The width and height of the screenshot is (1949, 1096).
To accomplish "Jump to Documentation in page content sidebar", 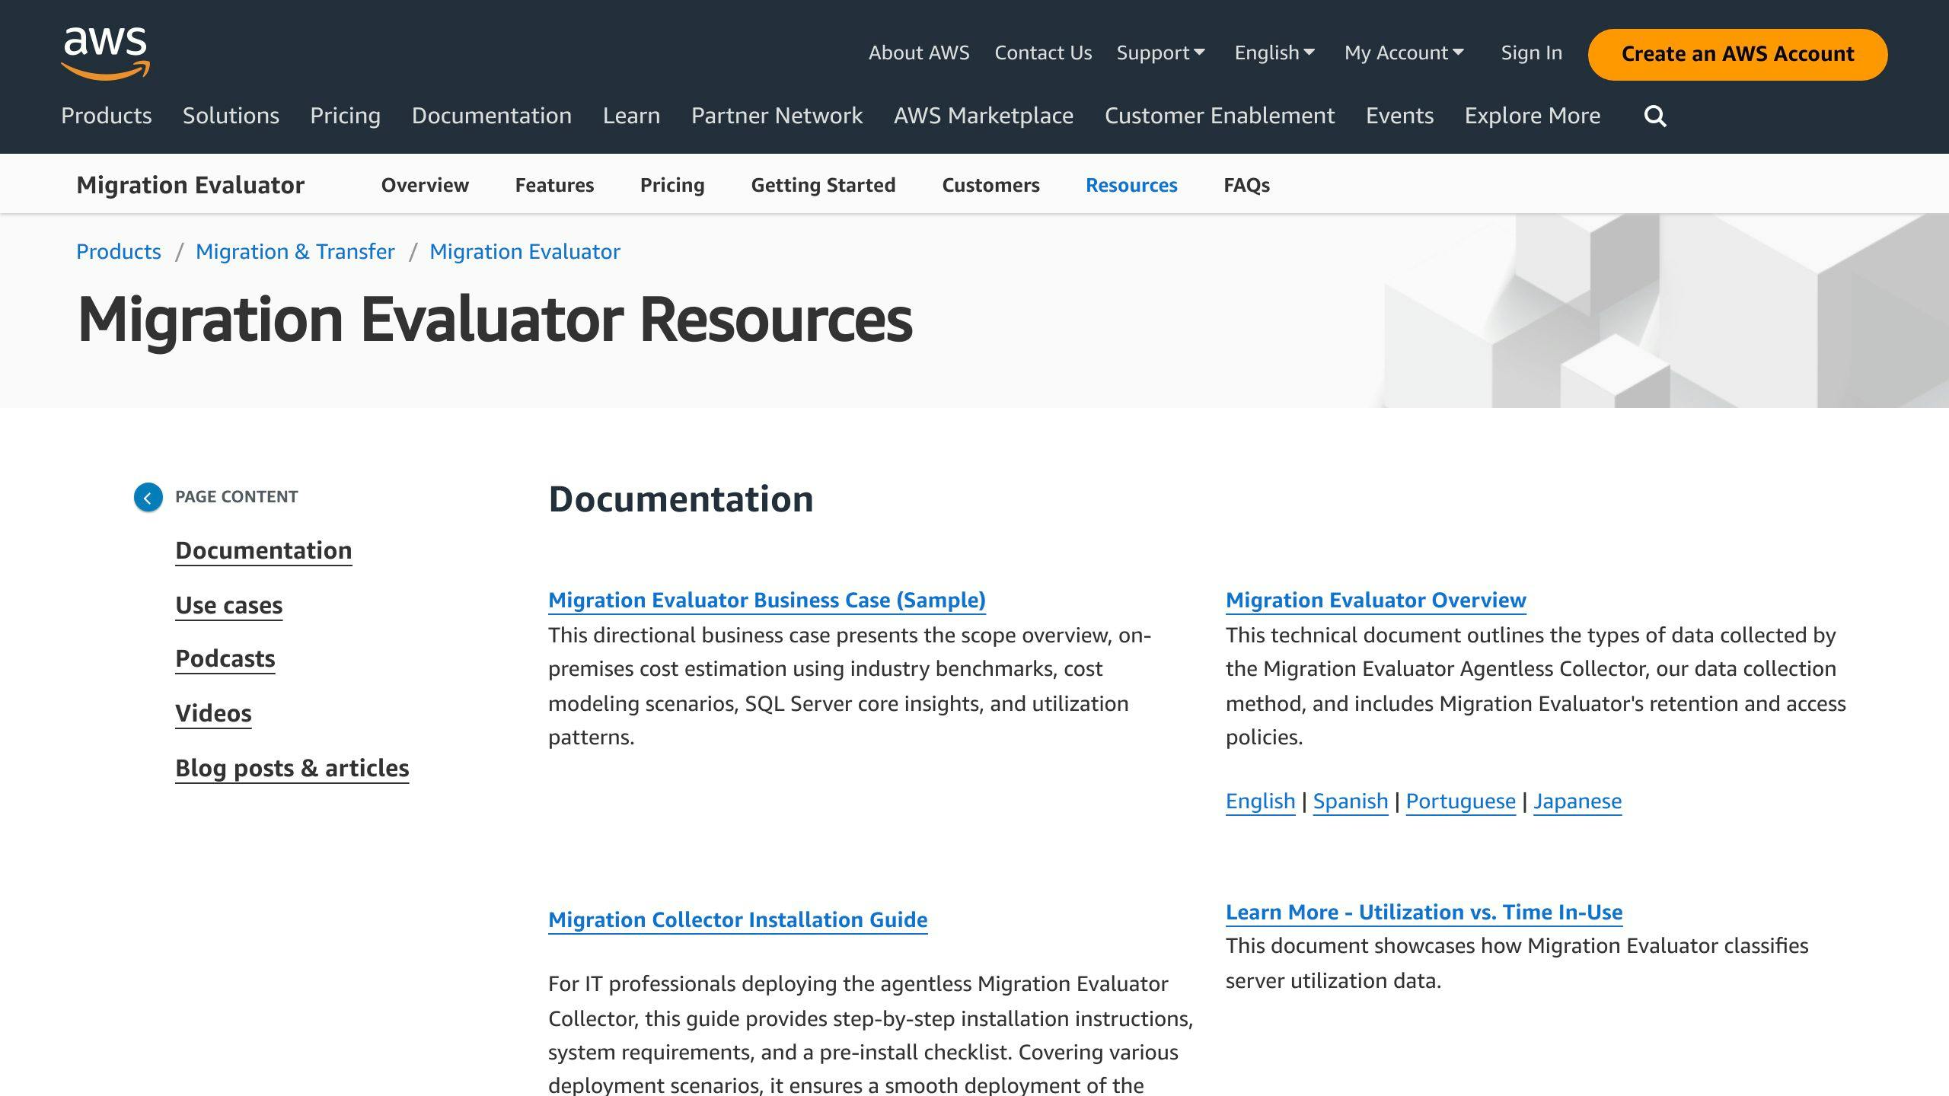I will [263, 550].
